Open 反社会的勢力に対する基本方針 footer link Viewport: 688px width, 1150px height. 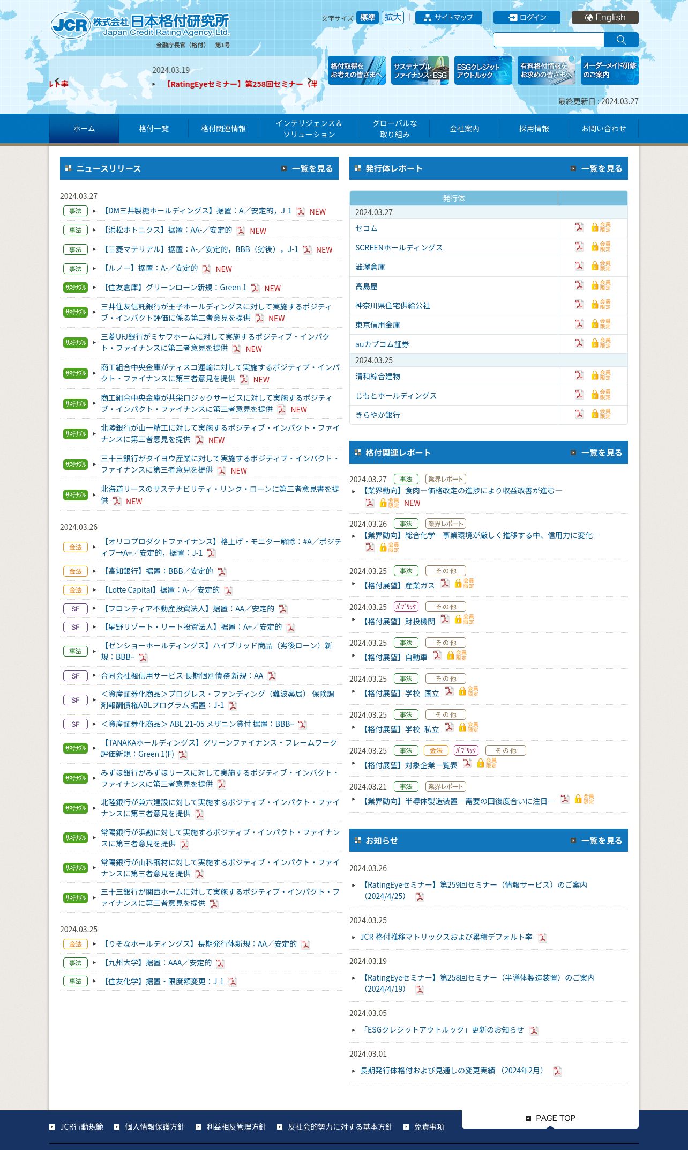340,1127
